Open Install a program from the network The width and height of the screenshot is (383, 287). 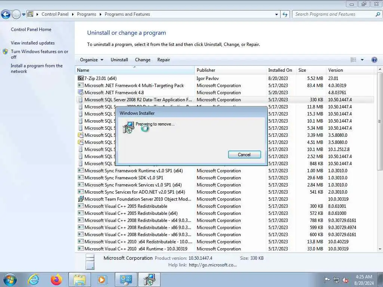(x=37, y=68)
